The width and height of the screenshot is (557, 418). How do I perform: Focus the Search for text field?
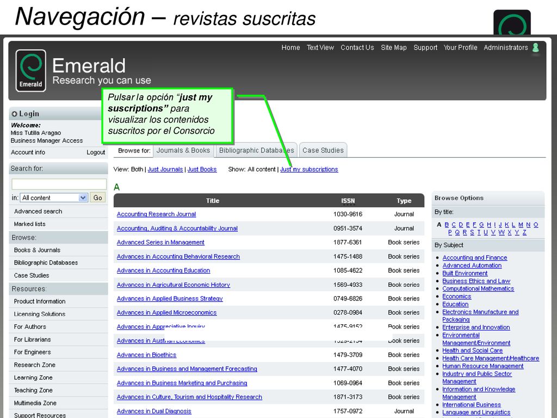click(x=59, y=184)
